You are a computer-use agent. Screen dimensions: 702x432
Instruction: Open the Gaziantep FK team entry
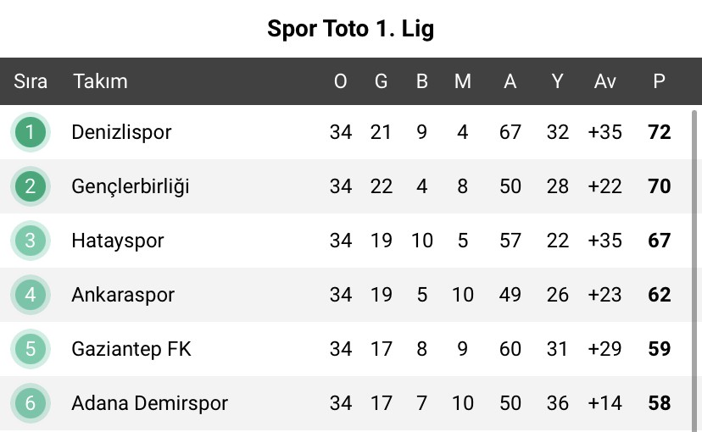[131, 349]
